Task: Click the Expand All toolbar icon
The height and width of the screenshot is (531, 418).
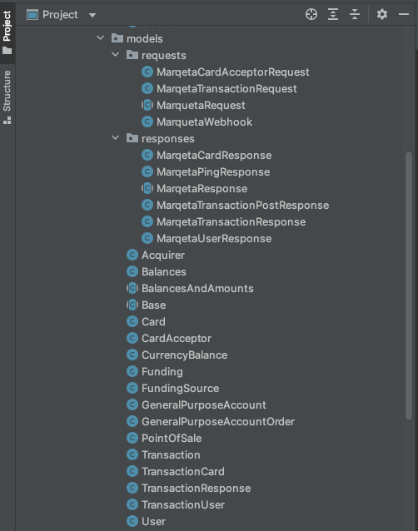Action: [x=333, y=14]
